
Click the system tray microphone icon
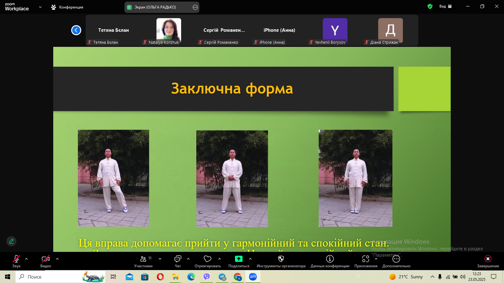pos(440,277)
